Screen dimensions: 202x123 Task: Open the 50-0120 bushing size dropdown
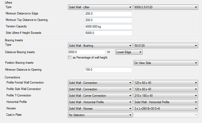tap(166, 46)
